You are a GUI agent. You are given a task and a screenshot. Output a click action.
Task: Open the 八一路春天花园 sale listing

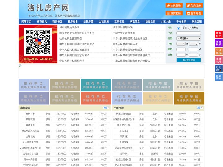click(x=30, y=142)
